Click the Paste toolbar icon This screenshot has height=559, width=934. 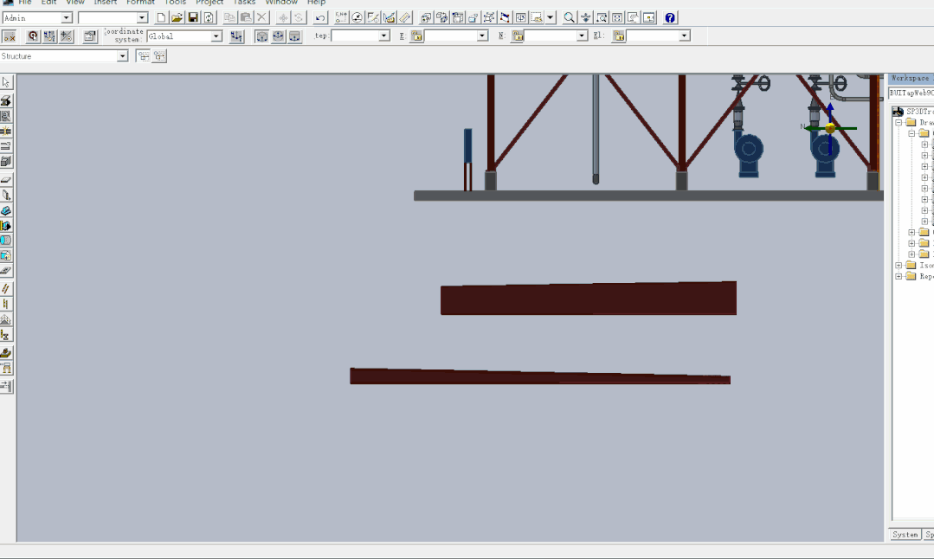[x=246, y=18]
